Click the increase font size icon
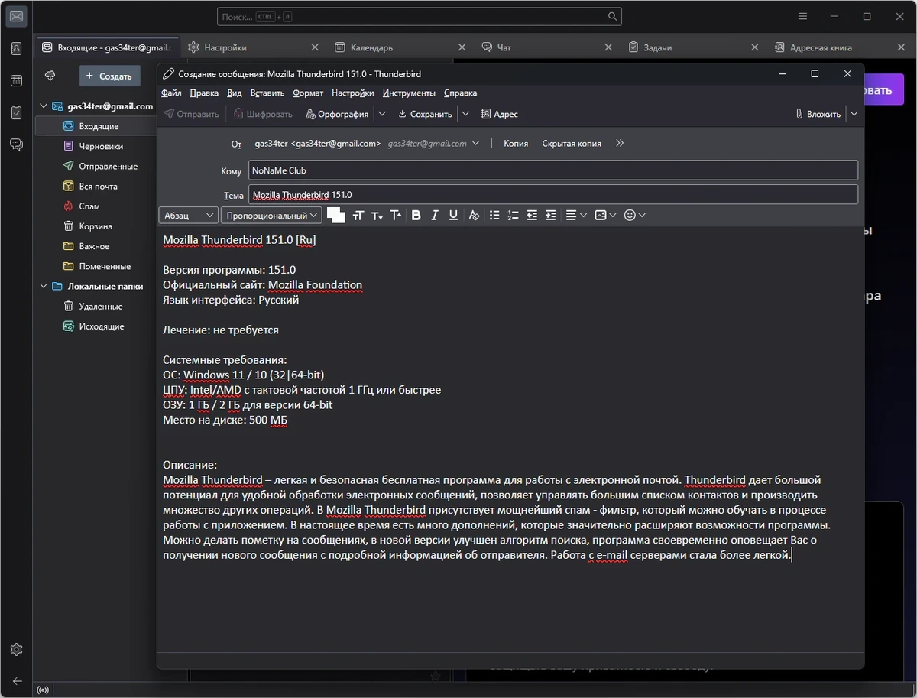The width and height of the screenshot is (917, 698). (395, 216)
